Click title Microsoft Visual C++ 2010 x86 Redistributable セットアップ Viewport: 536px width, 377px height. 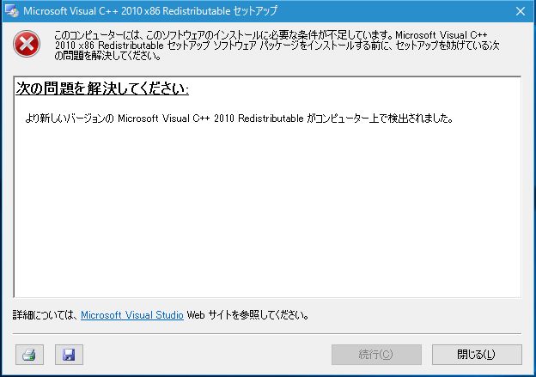(x=150, y=11)
